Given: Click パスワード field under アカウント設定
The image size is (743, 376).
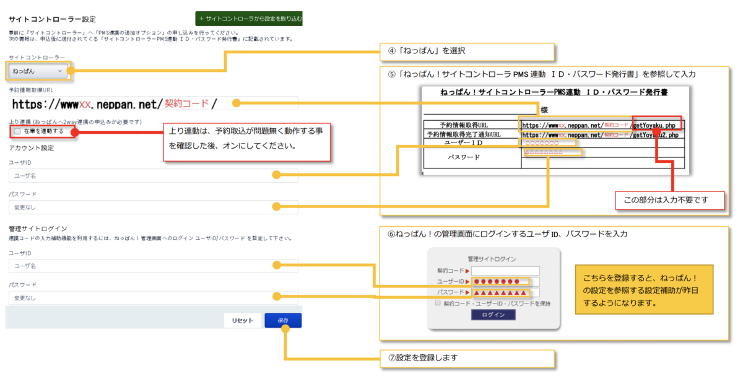Looking at the screenshot, I should coord(154,207).
